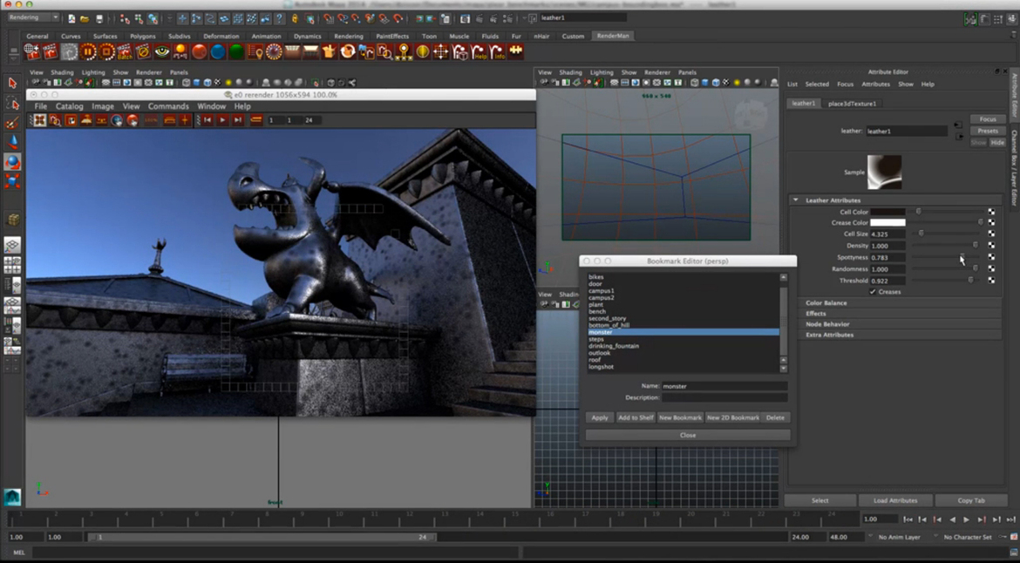Select the drinking_fountain bookmark
Screen dimensions: 1020x563
pos(614,346)
